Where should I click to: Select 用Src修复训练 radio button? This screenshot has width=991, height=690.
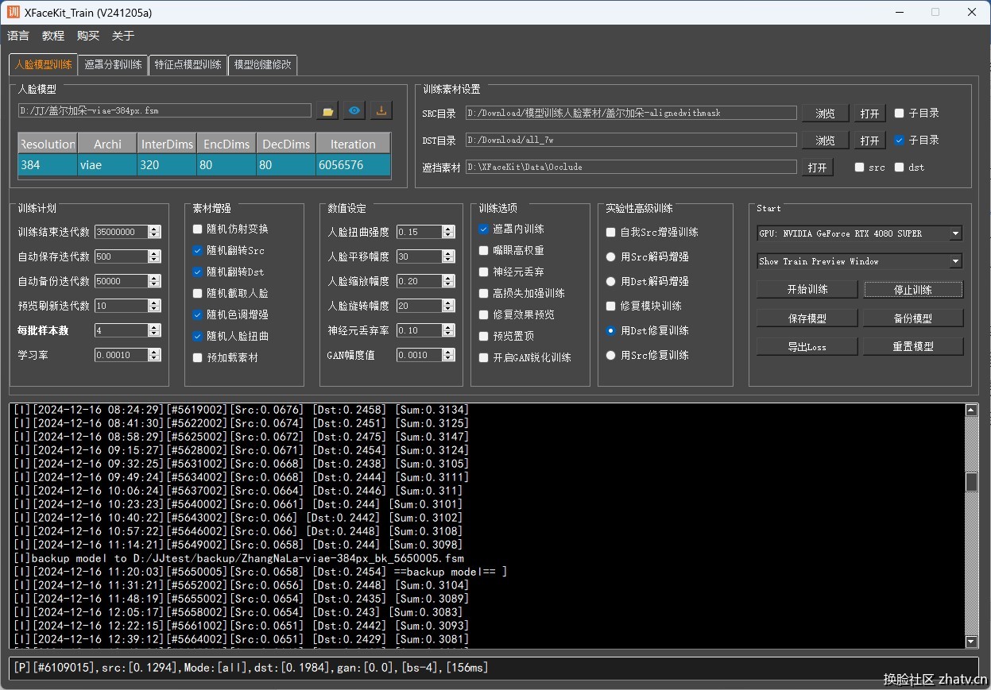tap(610, 355)
